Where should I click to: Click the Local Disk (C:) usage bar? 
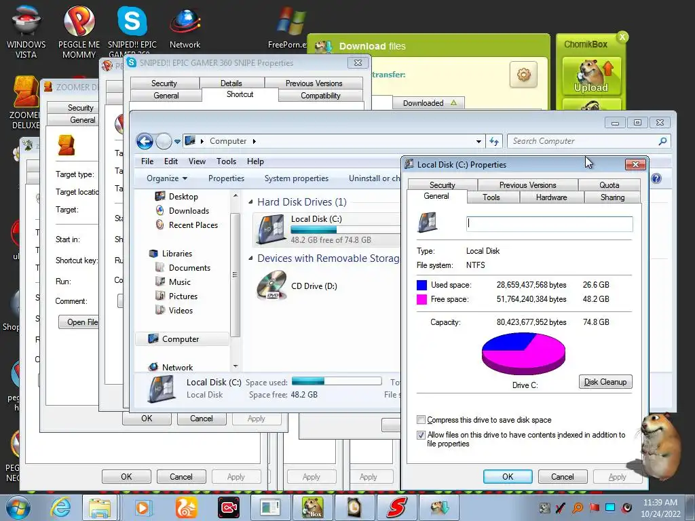(x=345, y=229)
